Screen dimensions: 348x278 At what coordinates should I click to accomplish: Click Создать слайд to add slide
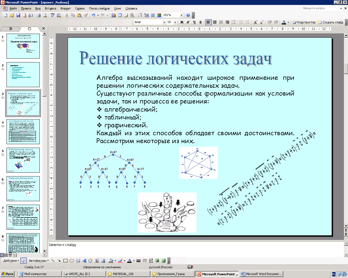click(x=330, y=22)
